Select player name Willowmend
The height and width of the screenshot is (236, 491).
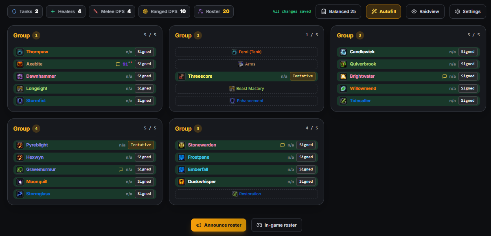(x=363, y=89)
